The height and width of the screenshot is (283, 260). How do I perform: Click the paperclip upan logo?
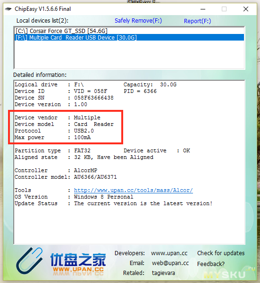pos(29,260)
